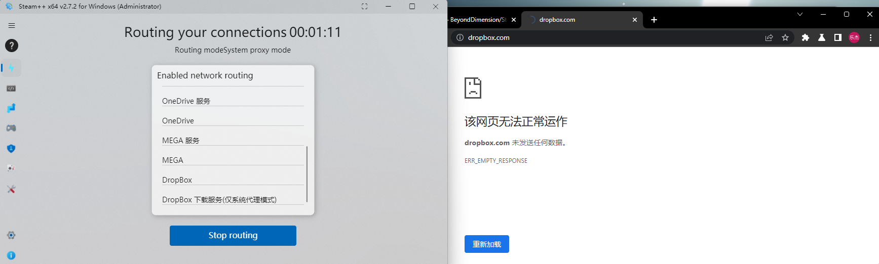
Task: Open Steam++ settings gear icon
Action: (x=11, y=235)
